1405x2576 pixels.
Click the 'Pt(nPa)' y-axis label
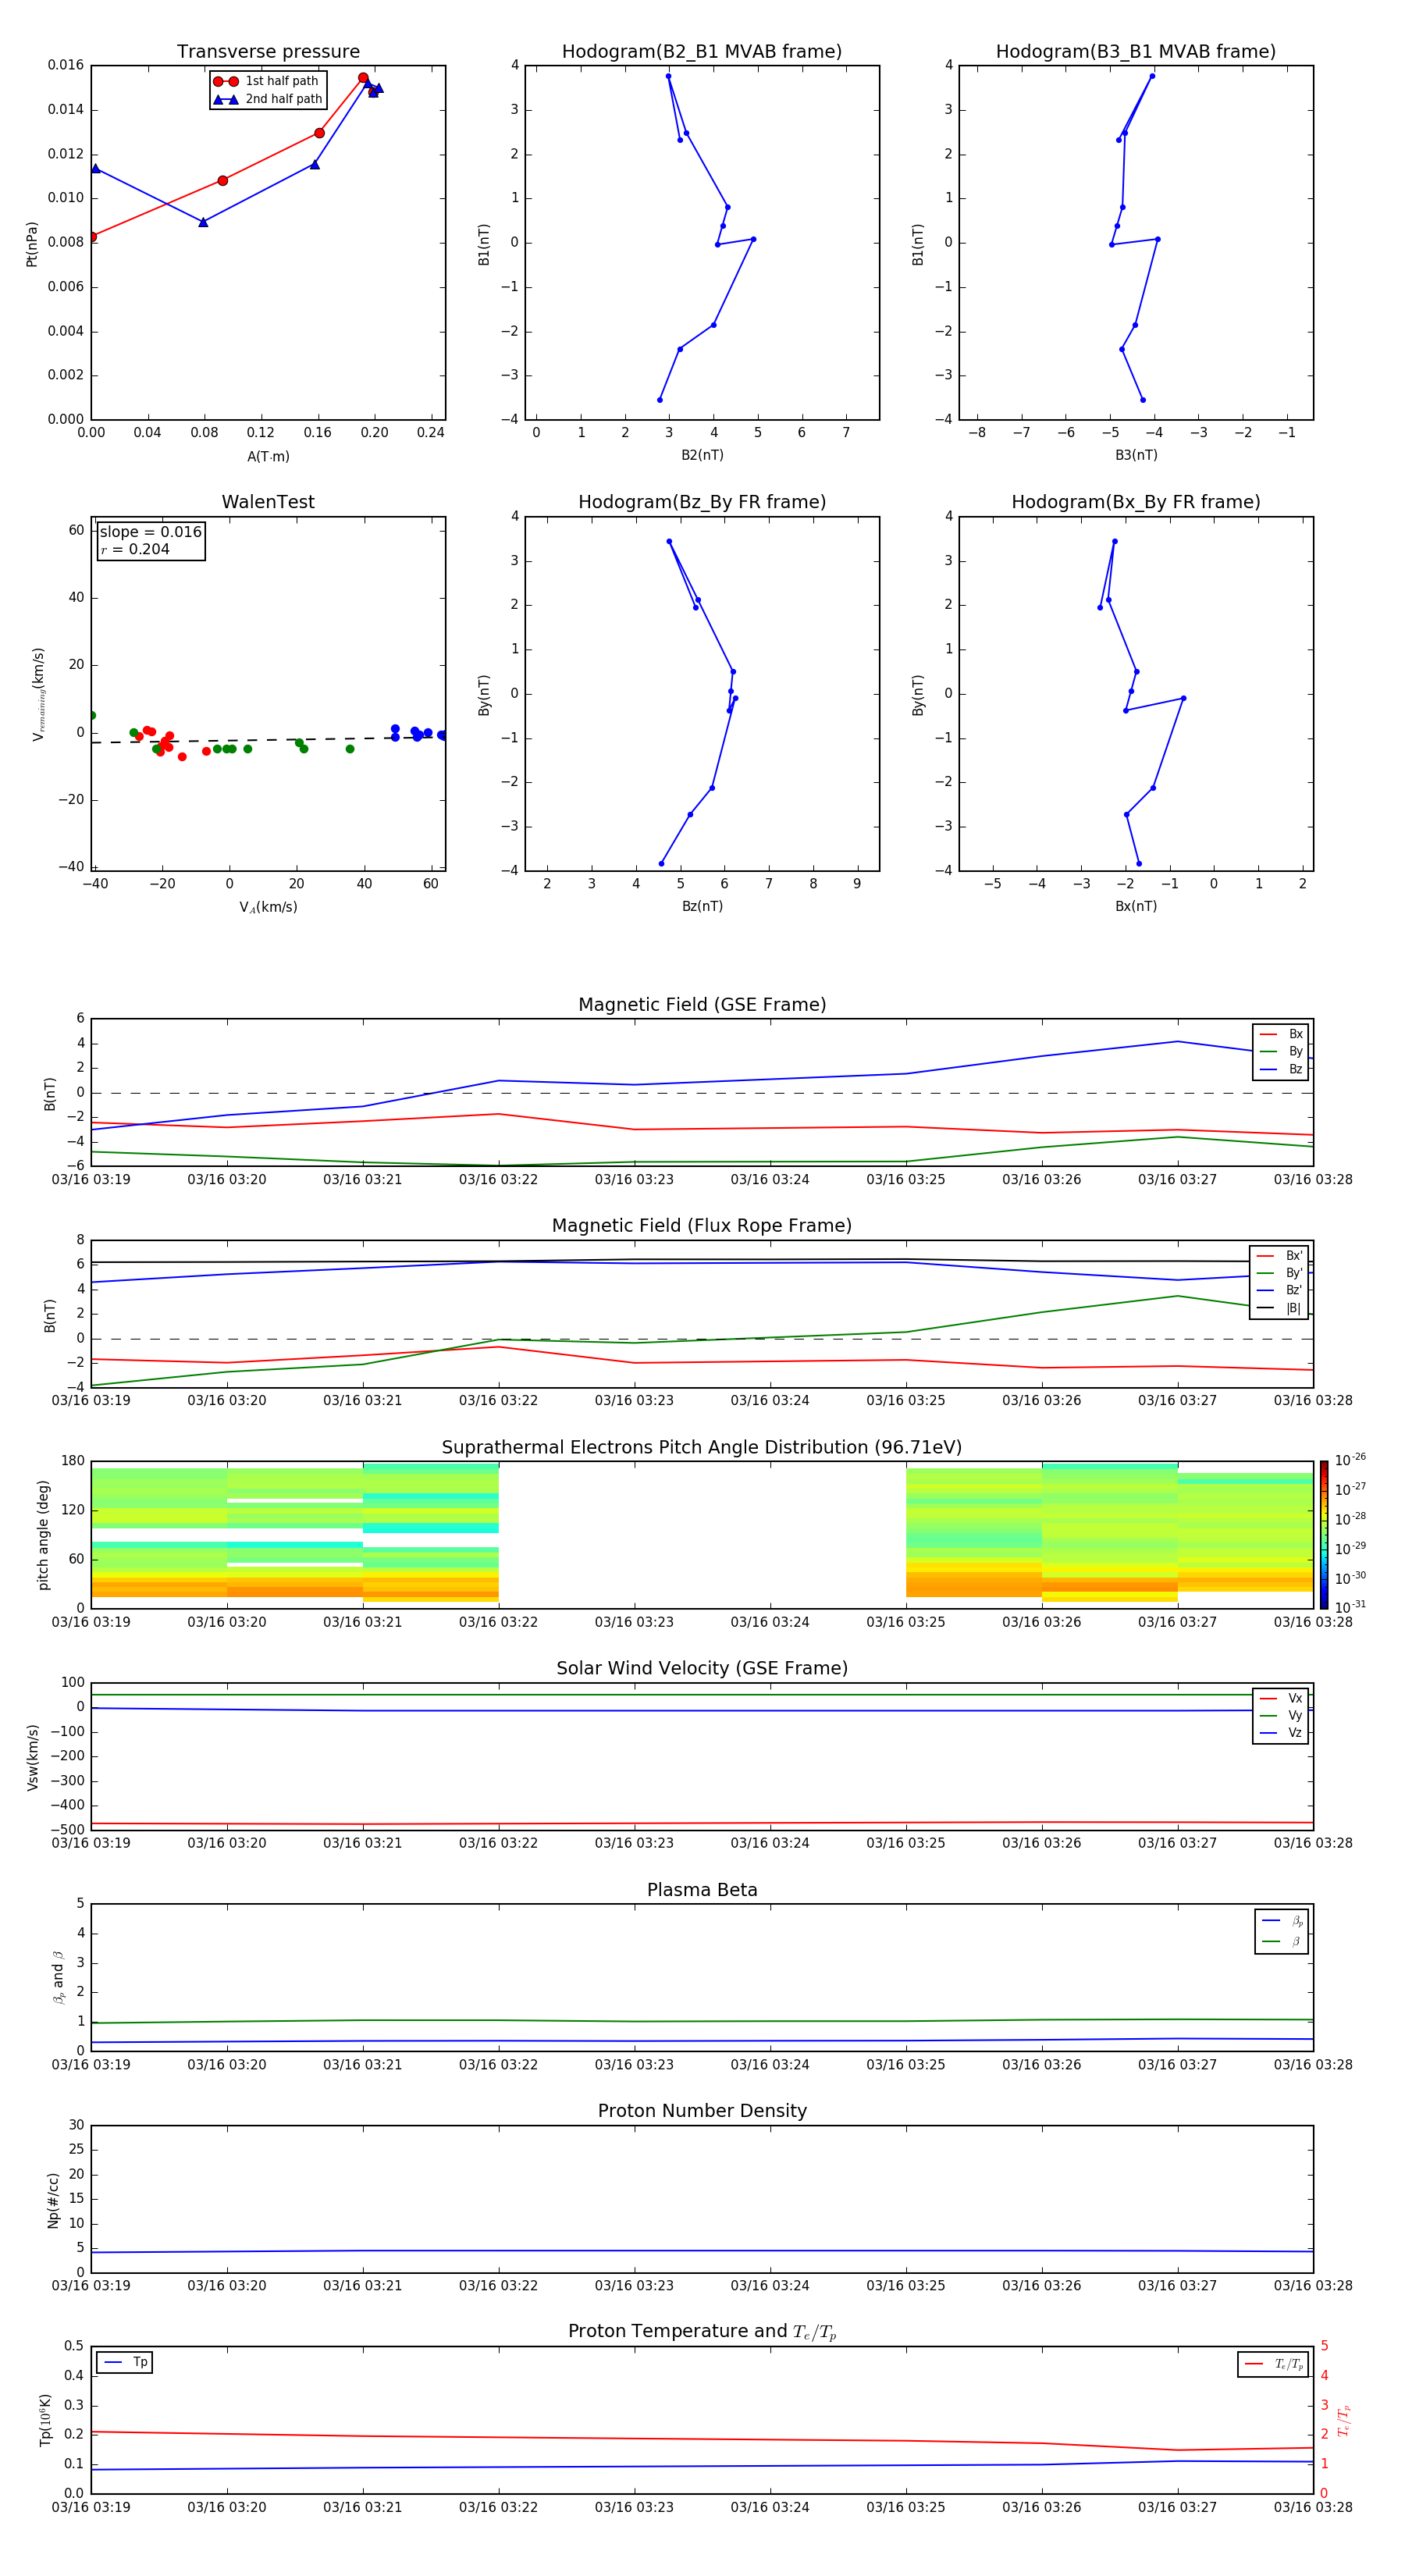pos(32,243)
